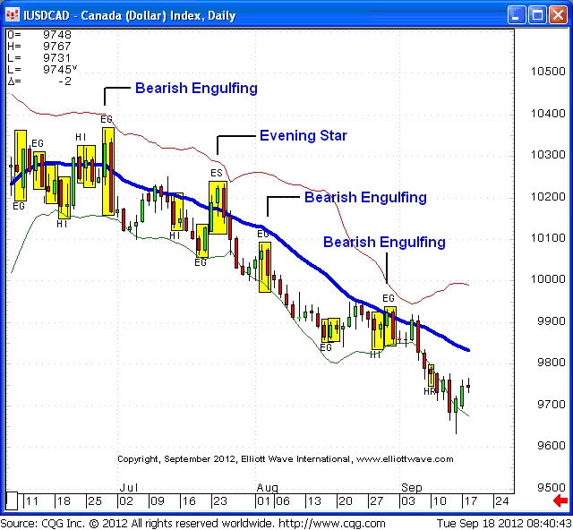Click the Evening Star annotation label
Viewport: 573px width, 530px height.
click(303, 136)
